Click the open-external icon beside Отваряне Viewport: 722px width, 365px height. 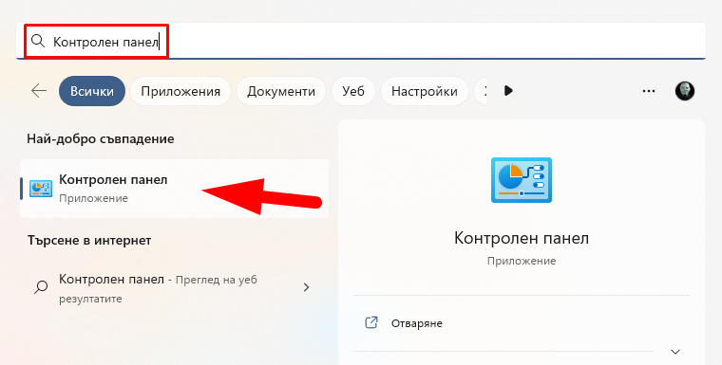[371, 322]
